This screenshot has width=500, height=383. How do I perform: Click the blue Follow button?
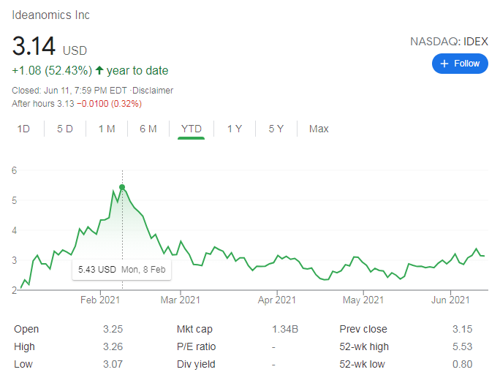(460, 64)
